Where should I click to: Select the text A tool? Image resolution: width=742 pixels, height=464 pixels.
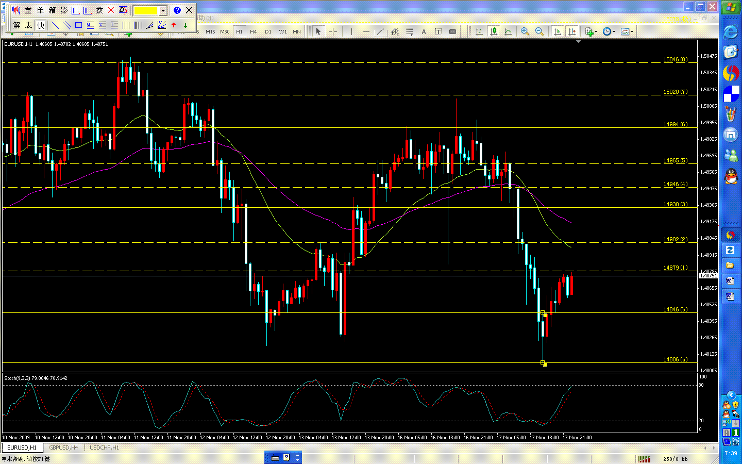click(x=424, y=31)
